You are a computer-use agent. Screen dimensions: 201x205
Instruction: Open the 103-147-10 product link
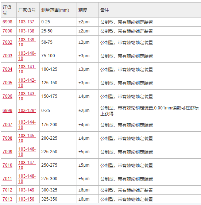(27, 165)
